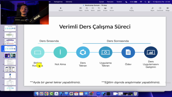Select the laptop-refresh circle above Uygulama Tekrarı

106,52
